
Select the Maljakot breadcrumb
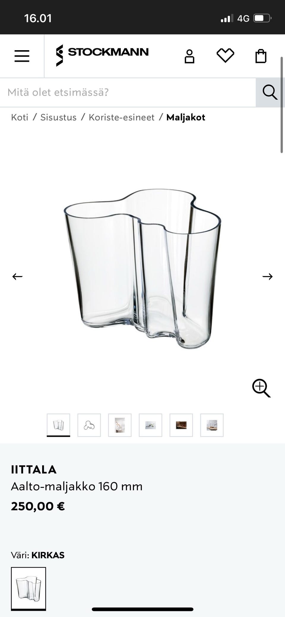pyautogui.click(x=186, y=117)
